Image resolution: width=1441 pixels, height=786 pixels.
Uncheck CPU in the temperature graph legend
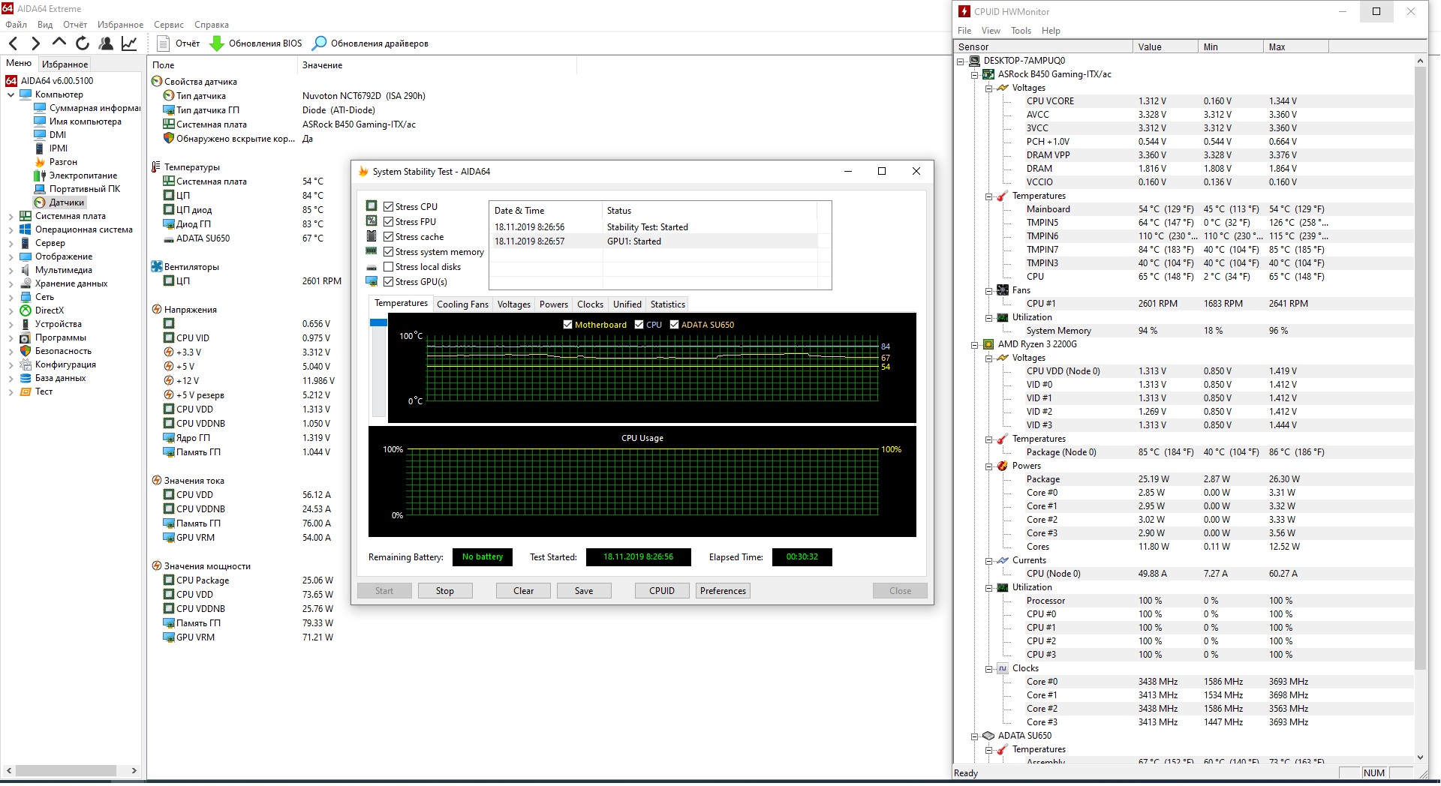639,325
